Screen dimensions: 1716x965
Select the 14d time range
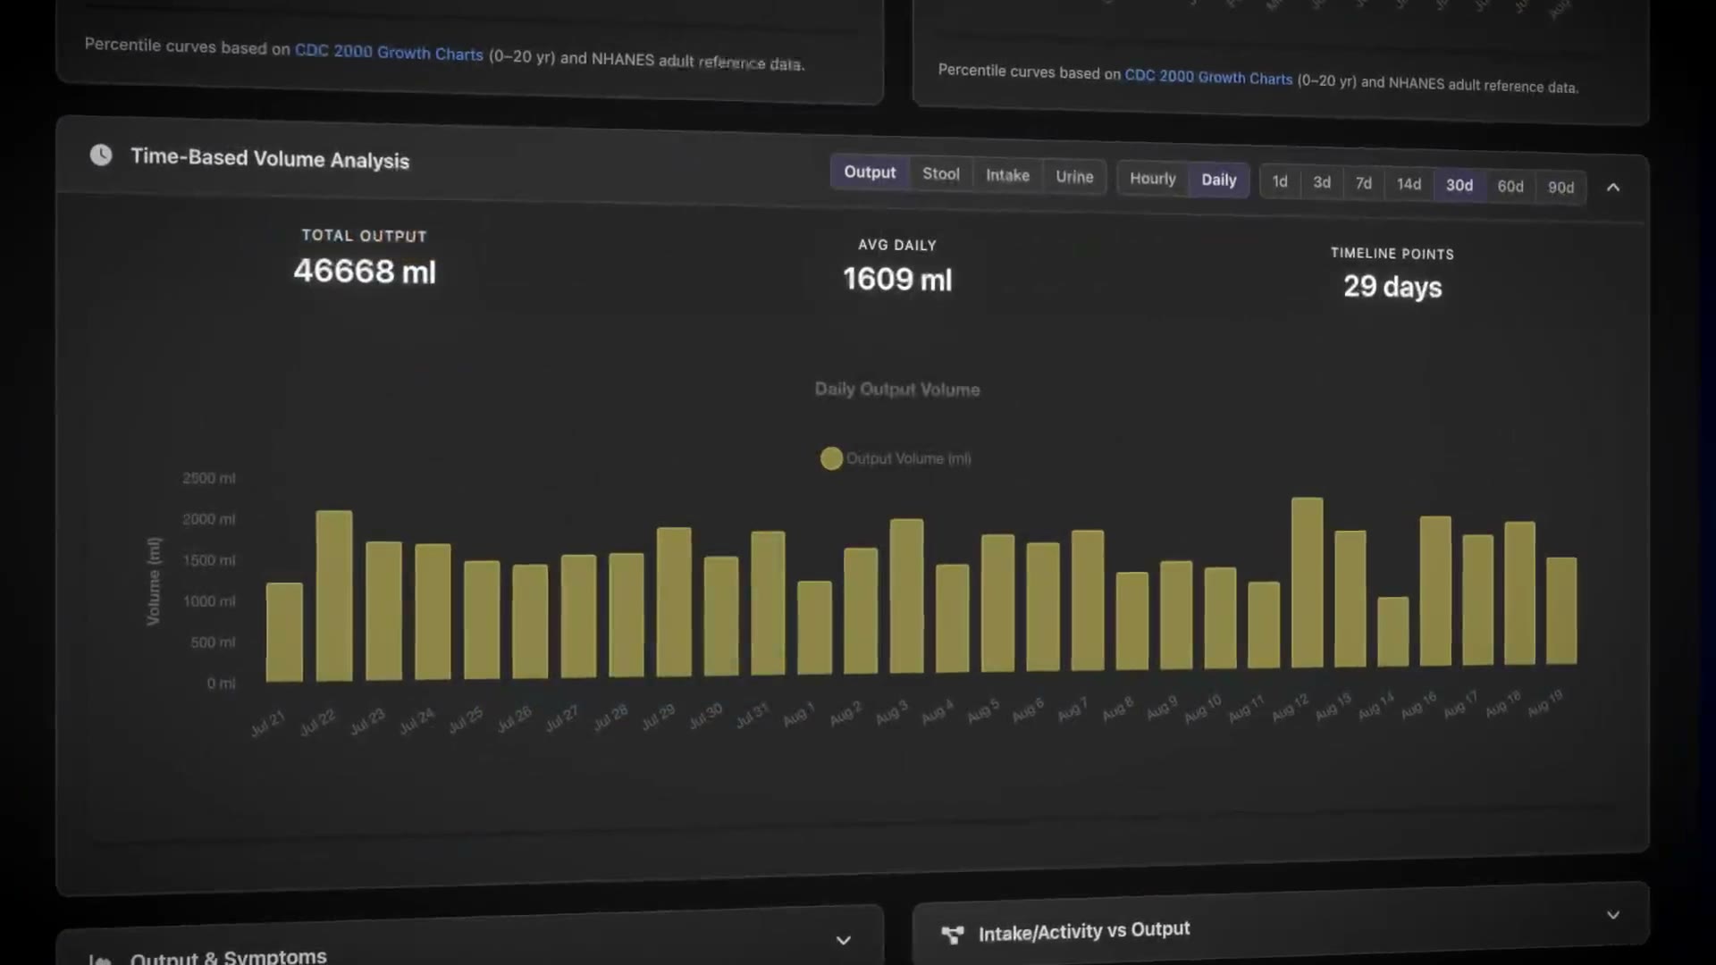[1409, 184]
